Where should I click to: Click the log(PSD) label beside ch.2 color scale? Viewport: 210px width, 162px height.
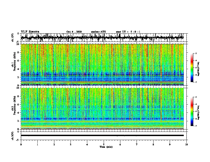click(x=199, y=113)
